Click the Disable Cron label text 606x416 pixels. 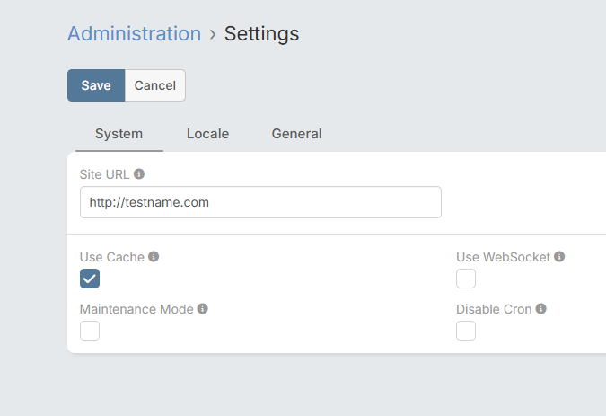(x=494, y=309)
